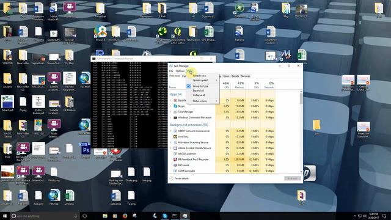Select the BB FlashBack Pro 5 Recorder process
Image resolution: width=391 pixels, height=220 pixels.
click(x=222, y=159)
